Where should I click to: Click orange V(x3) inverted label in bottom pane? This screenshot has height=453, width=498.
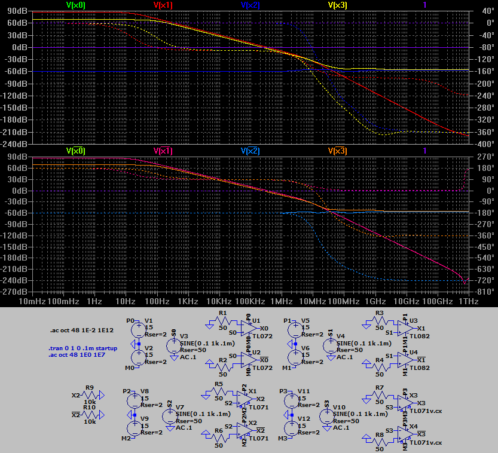click(337, 151)
